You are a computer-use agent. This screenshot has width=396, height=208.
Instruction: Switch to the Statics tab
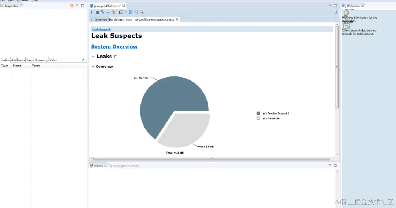(5, 60)
